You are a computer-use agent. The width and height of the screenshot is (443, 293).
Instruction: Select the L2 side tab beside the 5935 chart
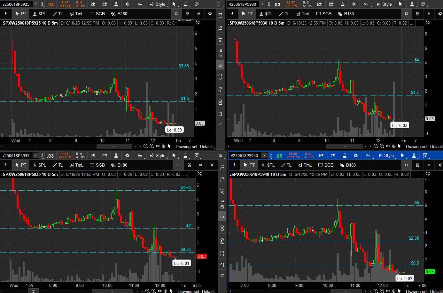222,265
